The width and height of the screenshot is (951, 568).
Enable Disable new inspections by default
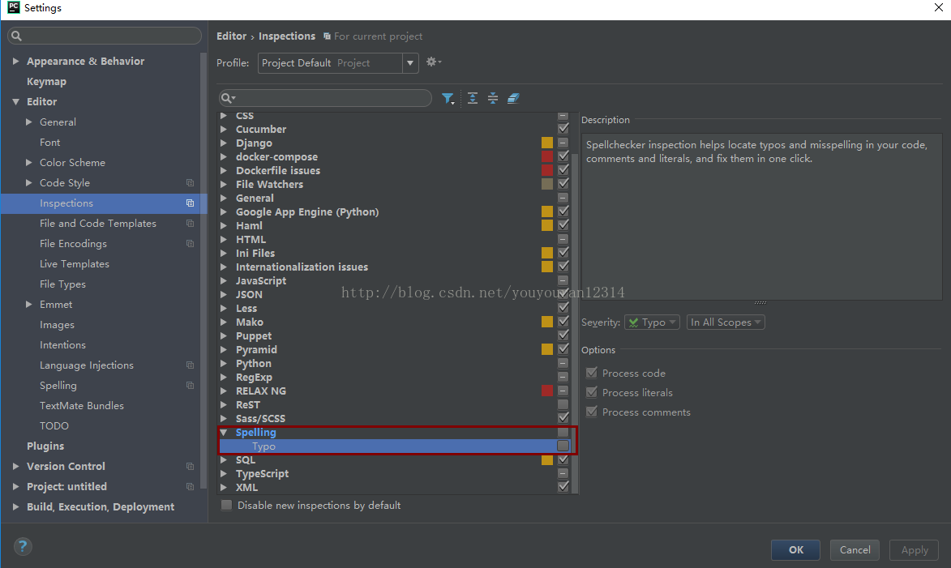point(226,505)
